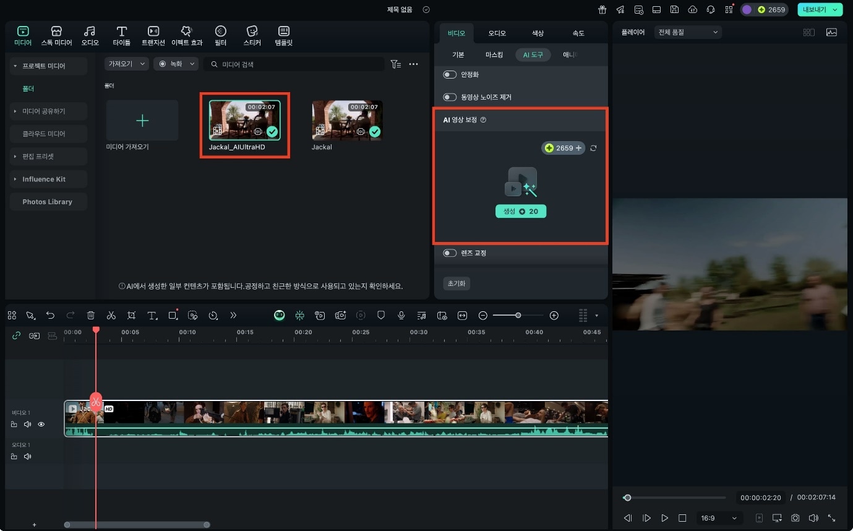
Task: Switch to the 마스킹 sub-tab
Action: coord(494,55)
